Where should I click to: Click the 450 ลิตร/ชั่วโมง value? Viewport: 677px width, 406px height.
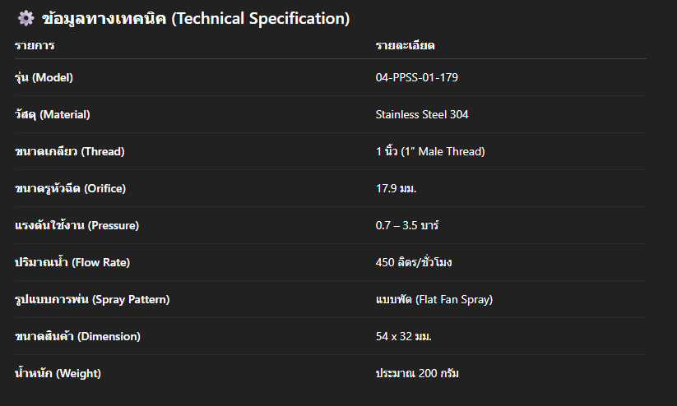[414, 263]
